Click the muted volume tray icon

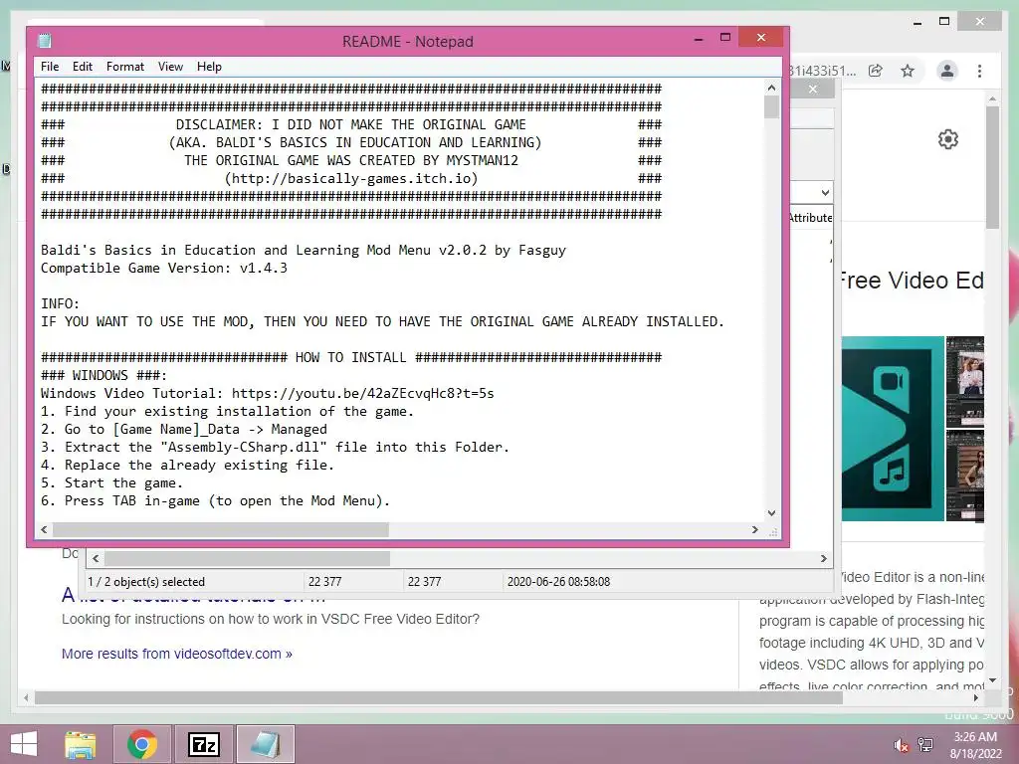(x=902, y=745)
